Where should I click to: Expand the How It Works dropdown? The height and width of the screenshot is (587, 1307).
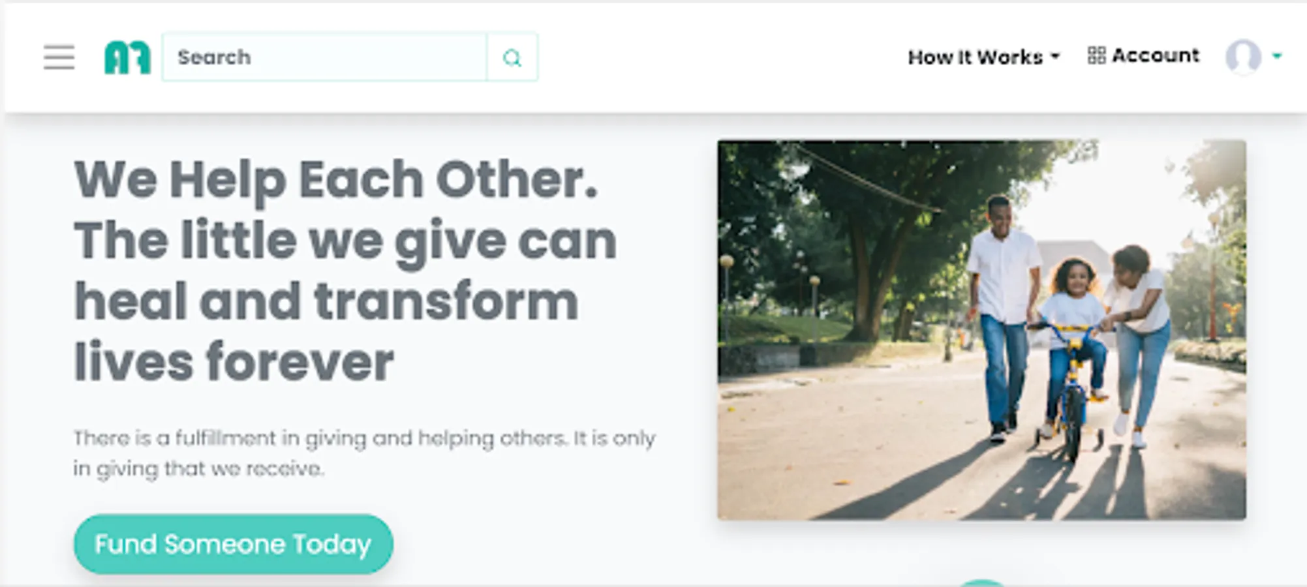tap(983, 57)
